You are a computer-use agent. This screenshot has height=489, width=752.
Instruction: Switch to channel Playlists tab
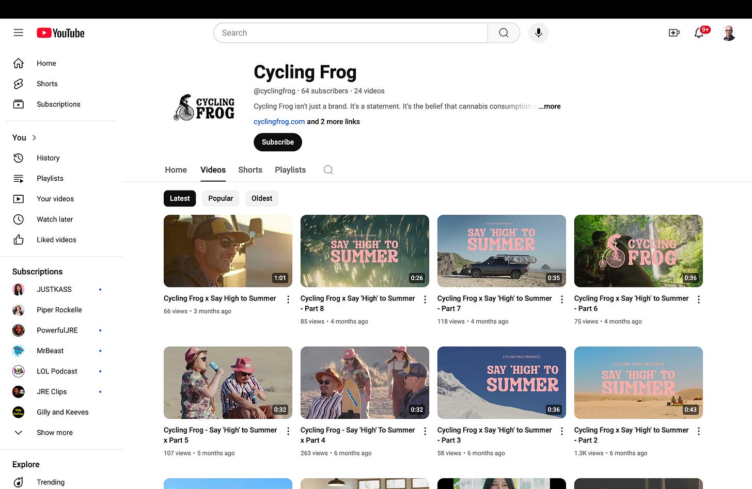point(290,170)
